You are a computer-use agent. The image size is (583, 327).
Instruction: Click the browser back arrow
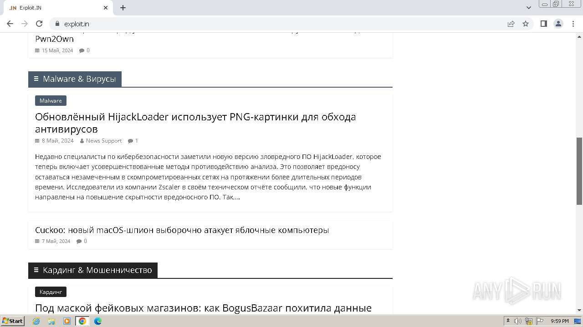(x=10, y=24)
